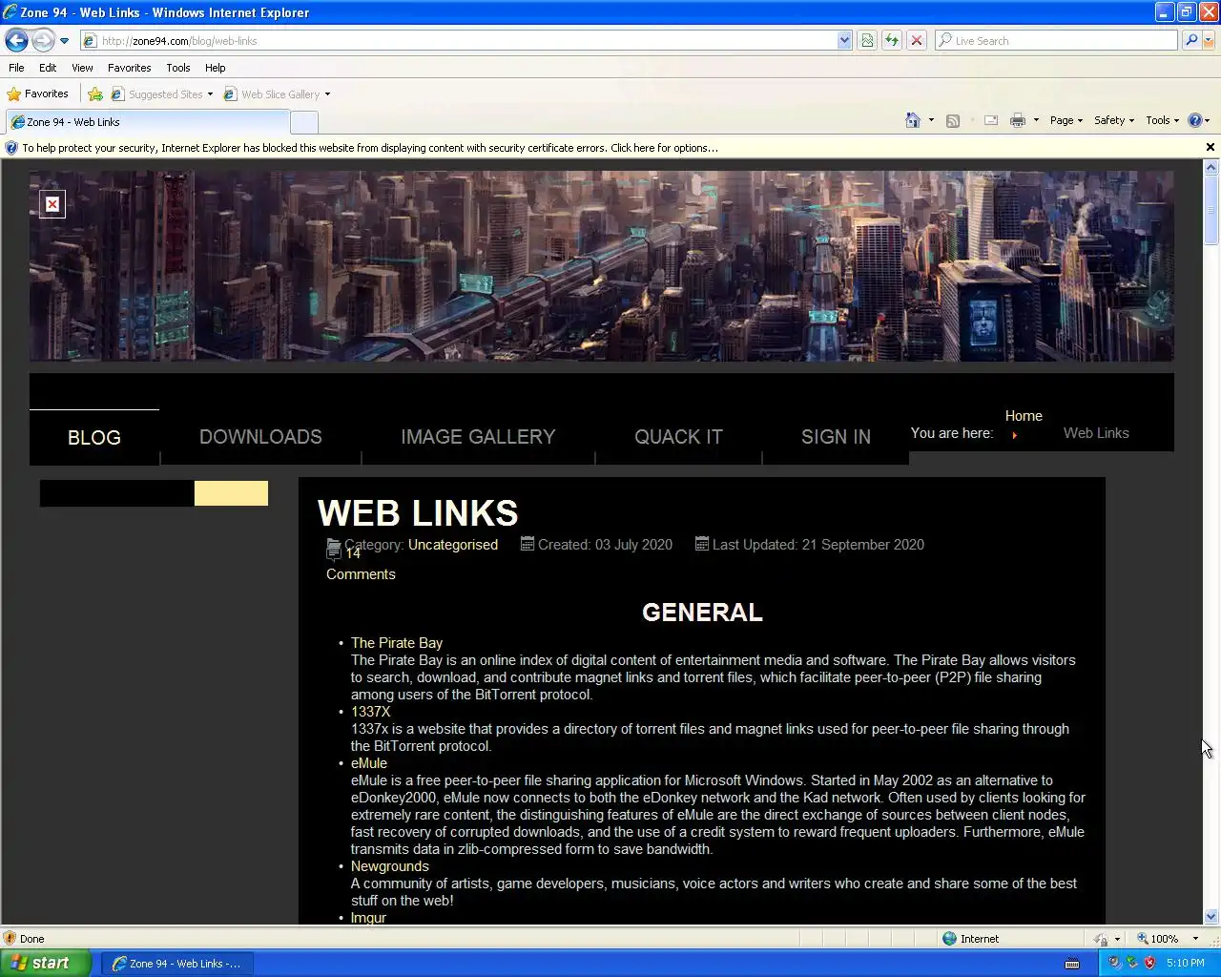Image resolution: width=1221 pixels, height=977 pixels.
Task: Click the vertical scrollbar down arrow
Action: [x=1211, y=916]
